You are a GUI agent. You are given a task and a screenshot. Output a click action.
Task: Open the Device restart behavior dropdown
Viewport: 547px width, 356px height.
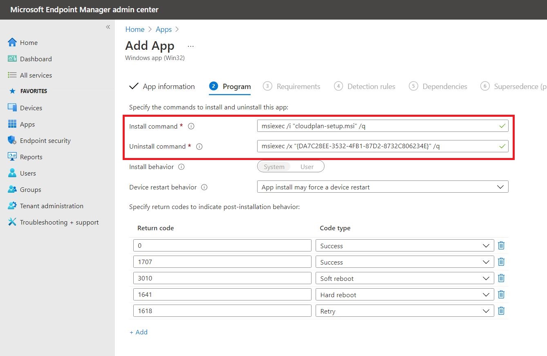point(500,187)
